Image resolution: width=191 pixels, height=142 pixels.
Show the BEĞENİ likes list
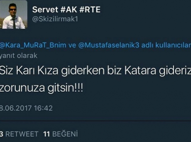pos(65,134)
